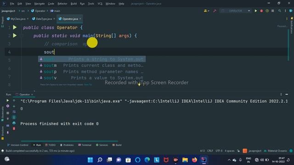Click the editor vertical scrollbar
Image resolution: width=294 pixels, height=165 pixels.
click(x=288, y=45)
